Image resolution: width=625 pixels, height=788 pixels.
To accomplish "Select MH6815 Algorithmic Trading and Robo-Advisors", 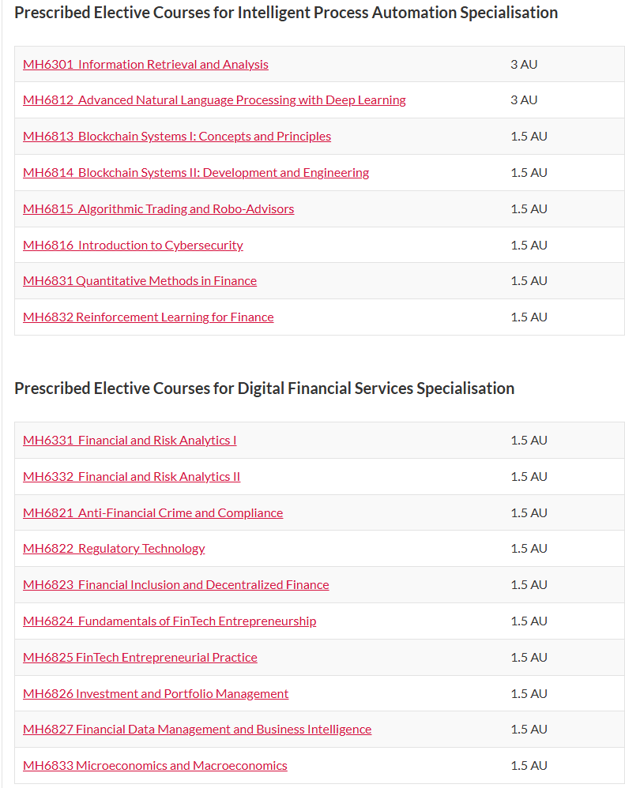I will [158, 208].
